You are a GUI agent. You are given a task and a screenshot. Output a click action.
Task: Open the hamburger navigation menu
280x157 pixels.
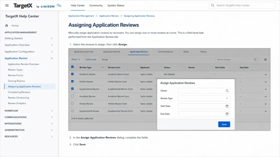pyautogui.click(x=7, y=5)
